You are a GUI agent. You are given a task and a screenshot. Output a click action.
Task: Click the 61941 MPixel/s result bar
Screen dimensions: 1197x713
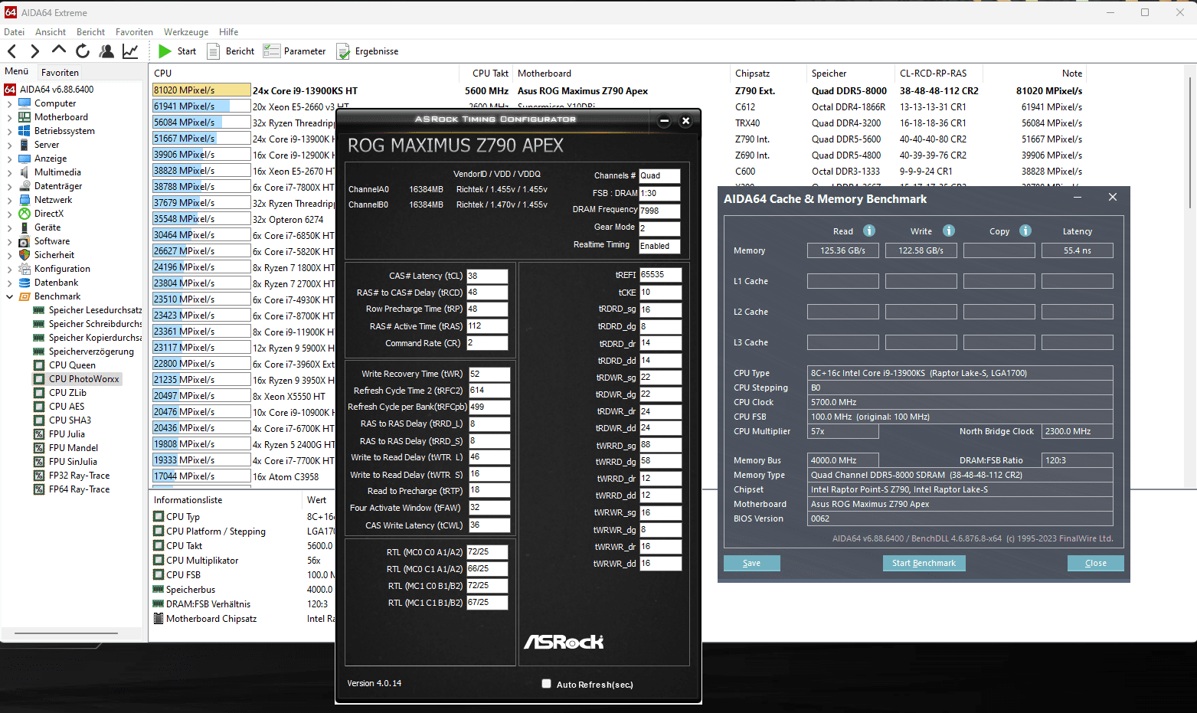coord(201,106)
